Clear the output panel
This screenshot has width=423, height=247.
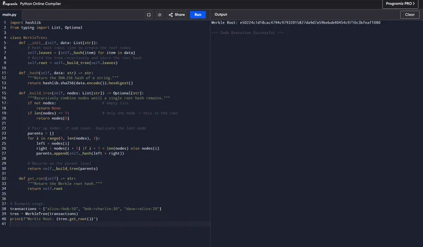tap(409, 14)
